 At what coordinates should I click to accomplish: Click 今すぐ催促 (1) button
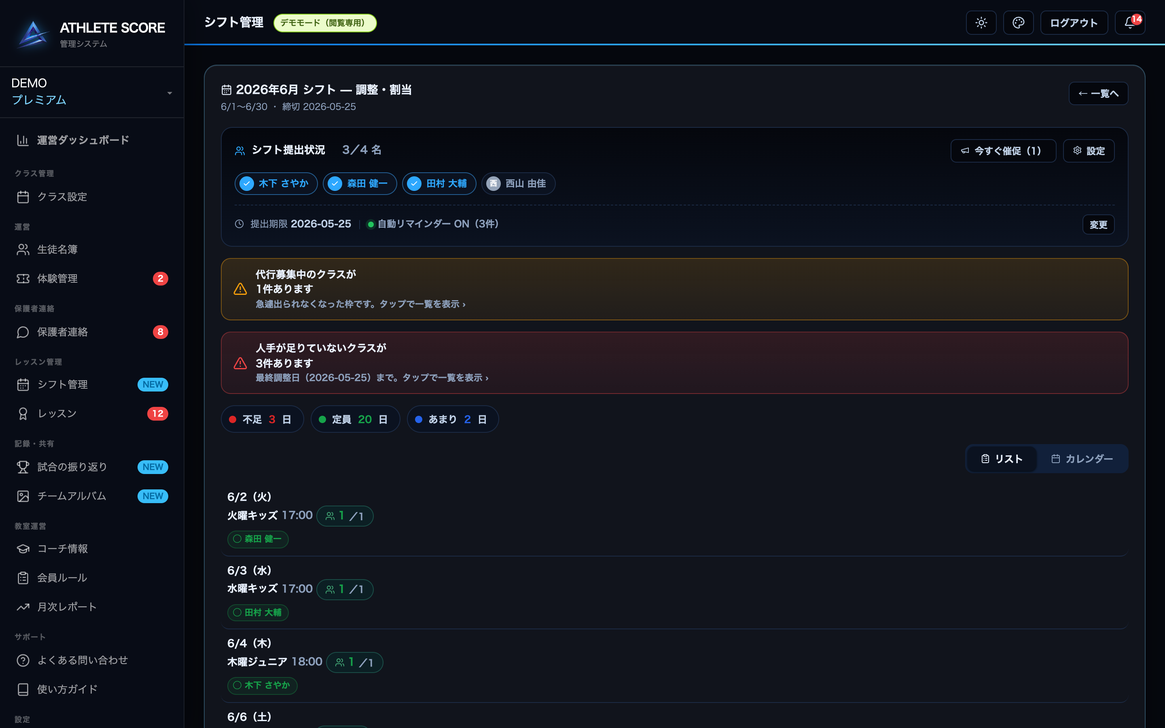point(1003,151)
